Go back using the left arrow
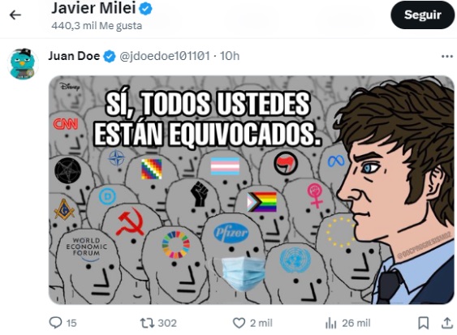Viewport: 457px width, 335px height. point(15,15)
